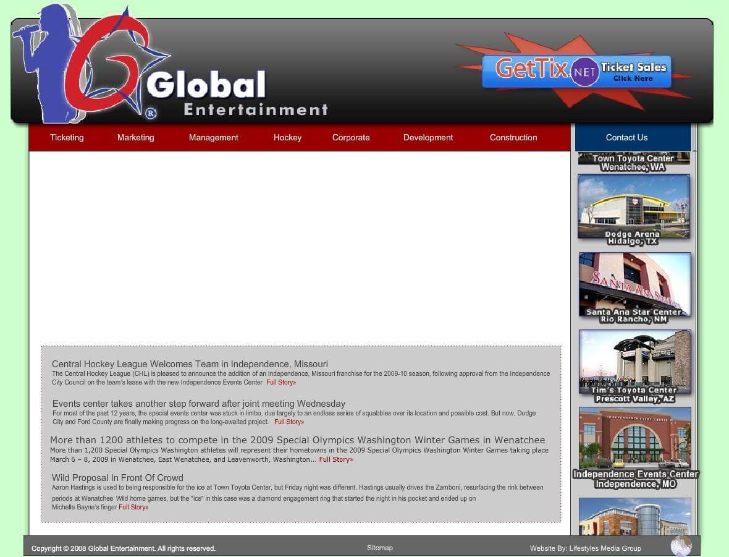Open Full Story for Central Hockey League article

pyautogui.click(x=281, y=383)
